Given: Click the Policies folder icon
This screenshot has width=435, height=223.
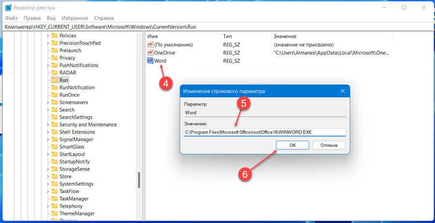Looking at the screenshot, I should tap(54, 35).
